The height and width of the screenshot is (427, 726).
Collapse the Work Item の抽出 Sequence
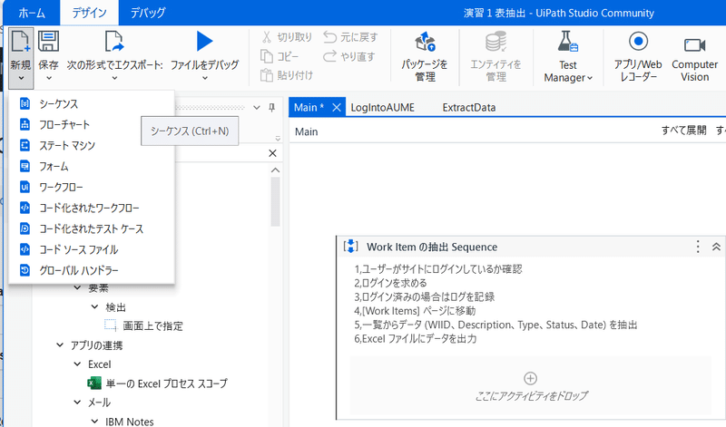(716, 247)
